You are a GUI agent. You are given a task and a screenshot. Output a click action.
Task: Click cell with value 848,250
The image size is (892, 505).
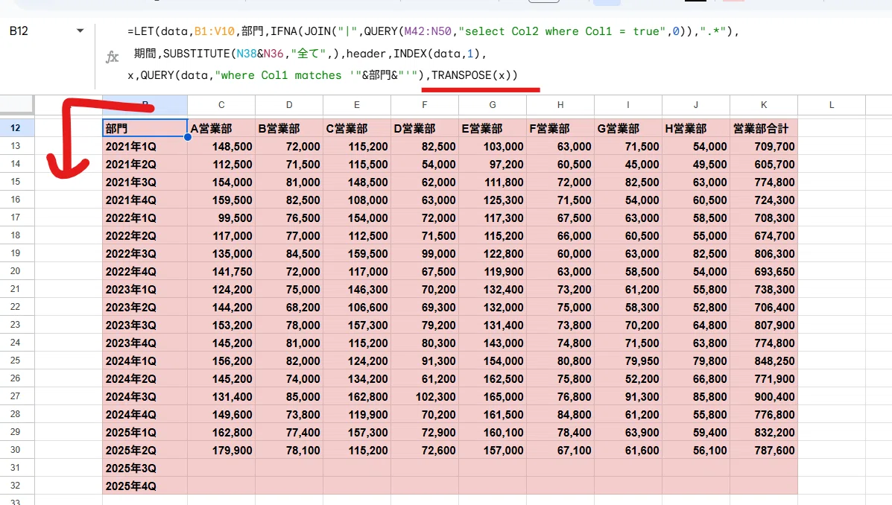pyautogui.click(x=764, y=361)
